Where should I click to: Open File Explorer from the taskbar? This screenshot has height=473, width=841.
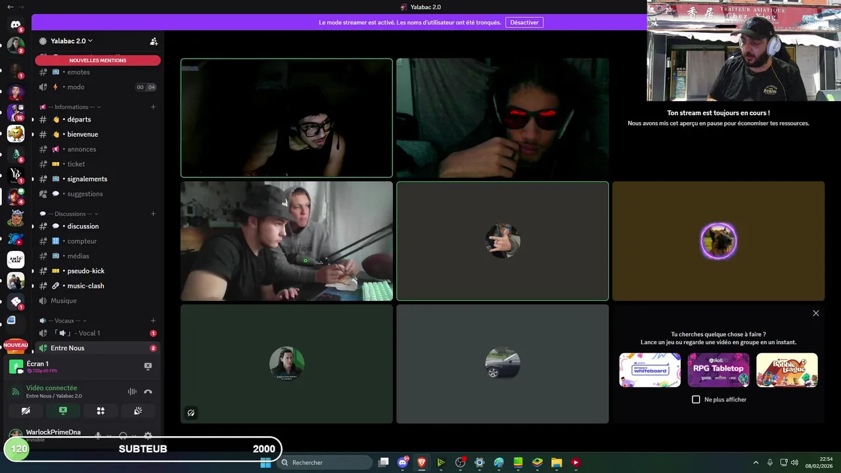click(x=557, y=462)
